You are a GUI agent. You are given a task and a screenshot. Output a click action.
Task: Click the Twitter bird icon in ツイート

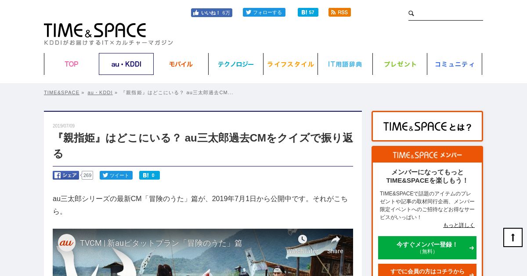tap(105, 175)
